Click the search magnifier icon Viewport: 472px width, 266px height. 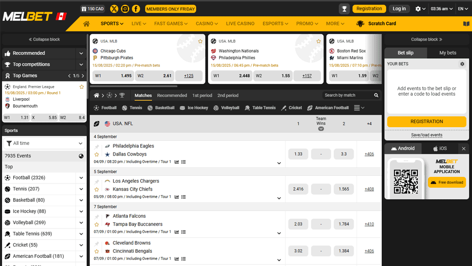pos(376,95)
